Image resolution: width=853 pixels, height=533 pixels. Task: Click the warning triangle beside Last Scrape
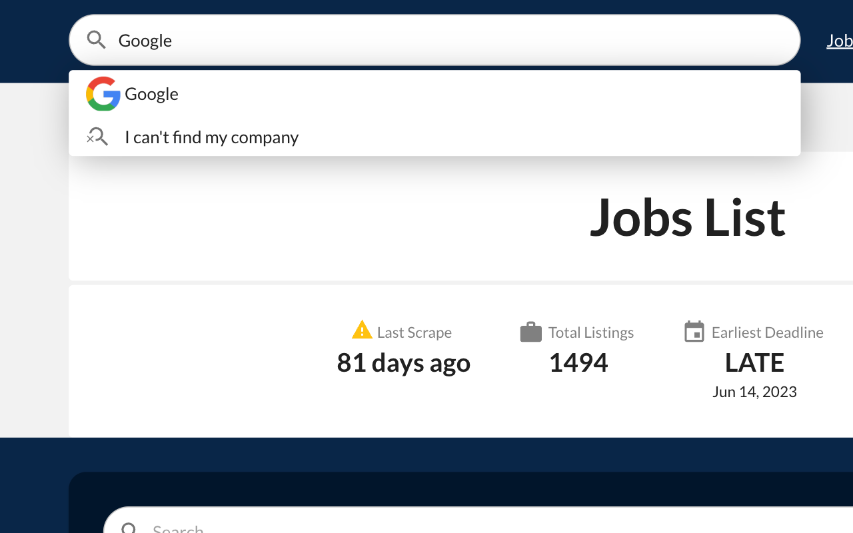coord(362,330)
